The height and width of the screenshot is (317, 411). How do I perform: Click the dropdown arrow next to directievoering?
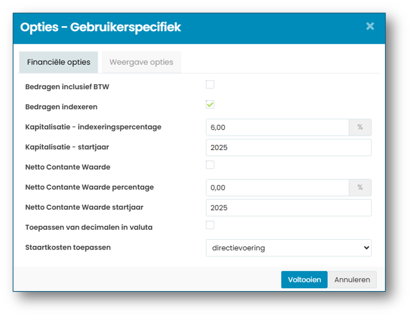coord(367,247)
